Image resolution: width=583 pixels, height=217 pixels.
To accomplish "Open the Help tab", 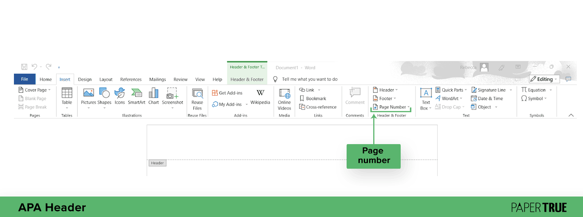I will click(x=217, y=79).
